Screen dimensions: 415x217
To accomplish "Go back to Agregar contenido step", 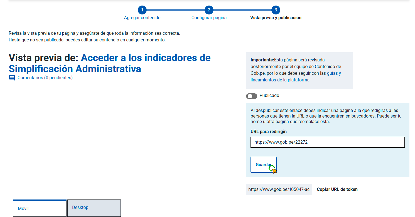I will click(142, 18).
